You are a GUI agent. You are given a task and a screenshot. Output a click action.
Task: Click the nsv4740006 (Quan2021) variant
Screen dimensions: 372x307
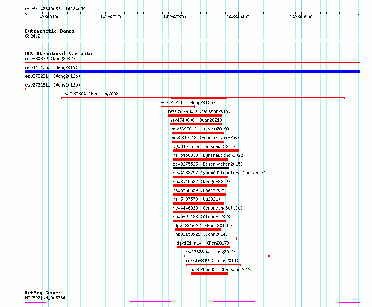196,124
